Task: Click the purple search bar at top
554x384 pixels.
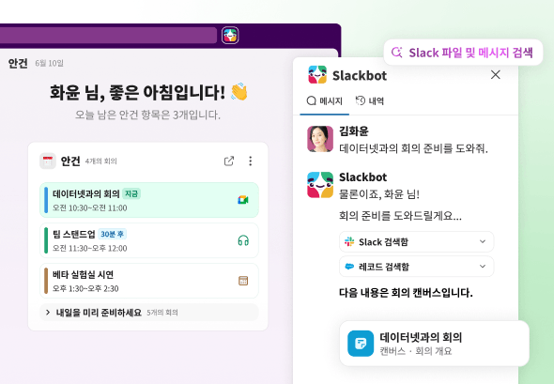Action: [108, 36]
